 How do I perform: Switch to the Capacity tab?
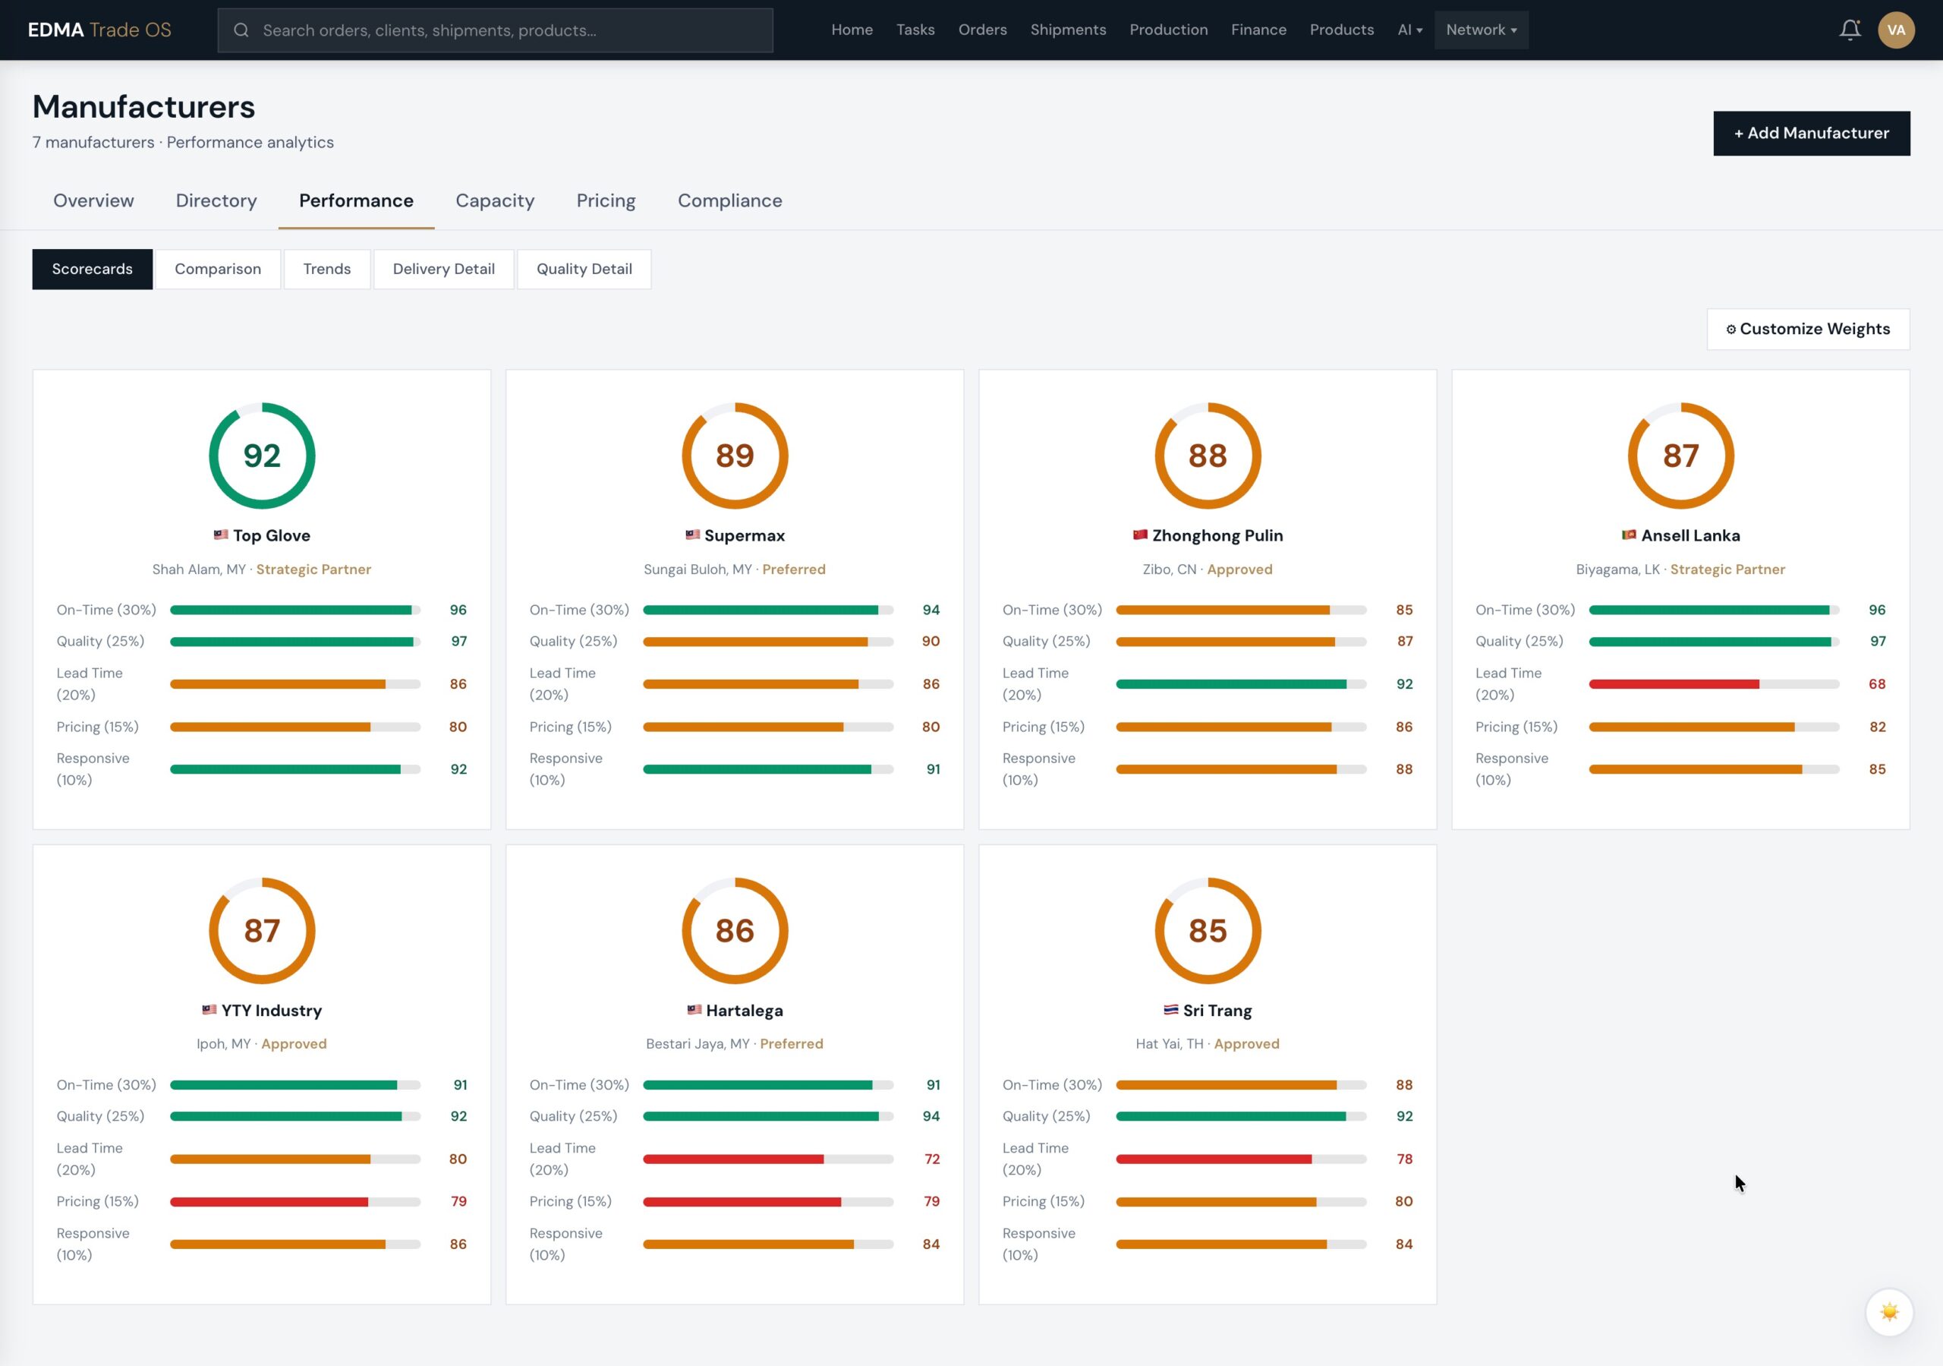pos(495,200)
